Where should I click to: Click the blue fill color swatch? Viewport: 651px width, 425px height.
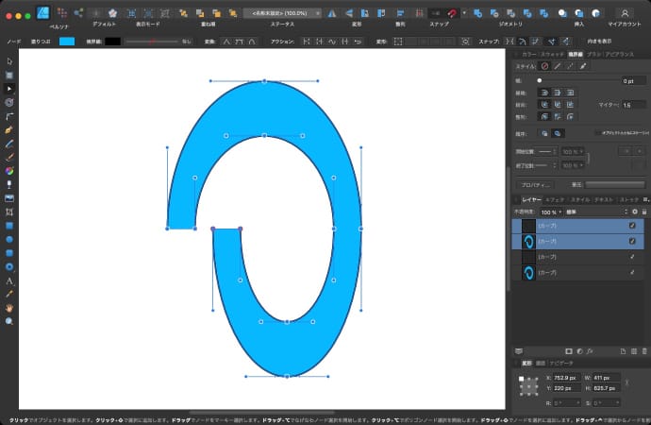click(x=67, y=42)
